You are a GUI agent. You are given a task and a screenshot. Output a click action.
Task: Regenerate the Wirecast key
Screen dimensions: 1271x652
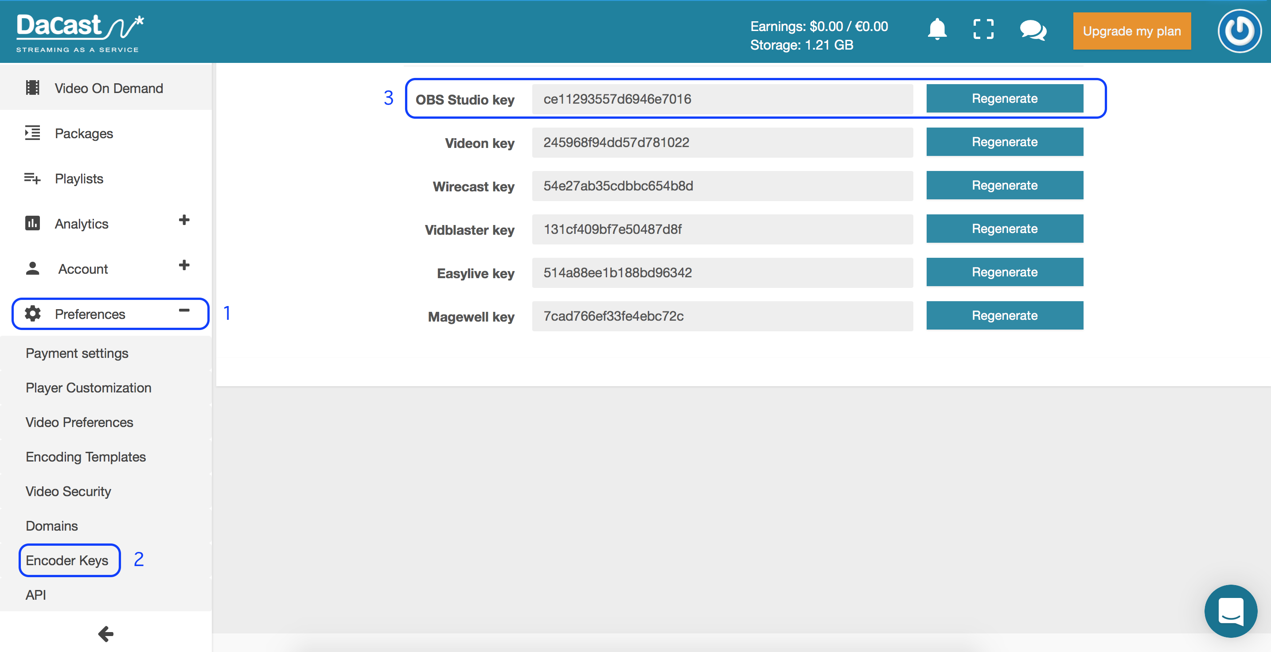pos(1005,185)
